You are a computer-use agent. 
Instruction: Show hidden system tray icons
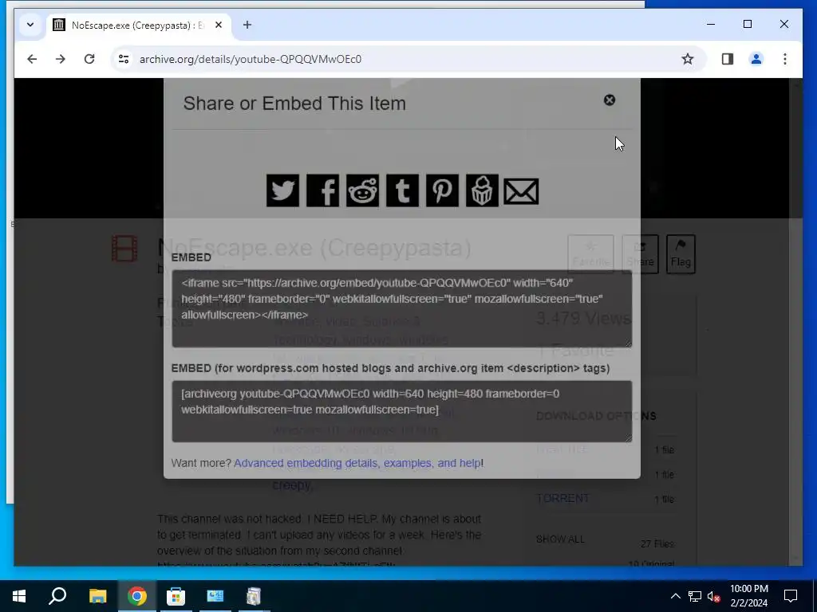(675, 596)
